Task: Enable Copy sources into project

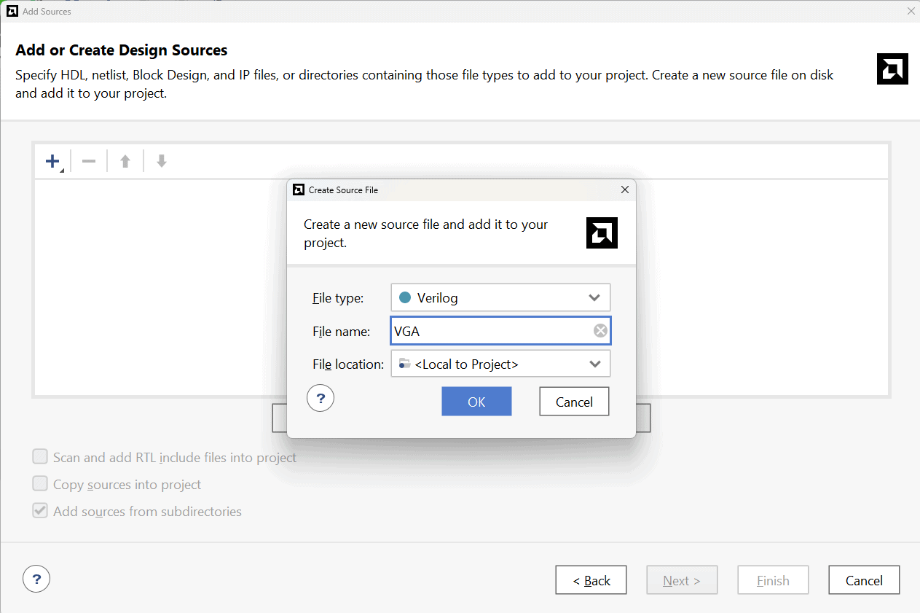Action: (x=40, y=484)
